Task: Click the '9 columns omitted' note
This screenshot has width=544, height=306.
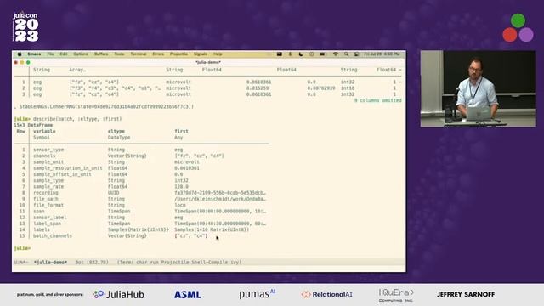Action: [x=377, y=100]
